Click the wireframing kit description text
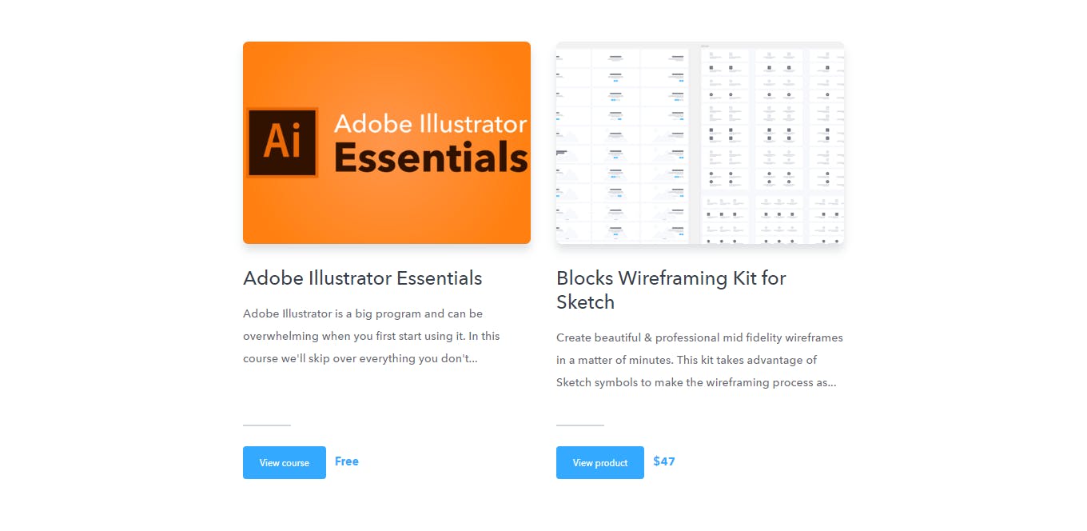 pyautogui.click(x=699, y=360)
